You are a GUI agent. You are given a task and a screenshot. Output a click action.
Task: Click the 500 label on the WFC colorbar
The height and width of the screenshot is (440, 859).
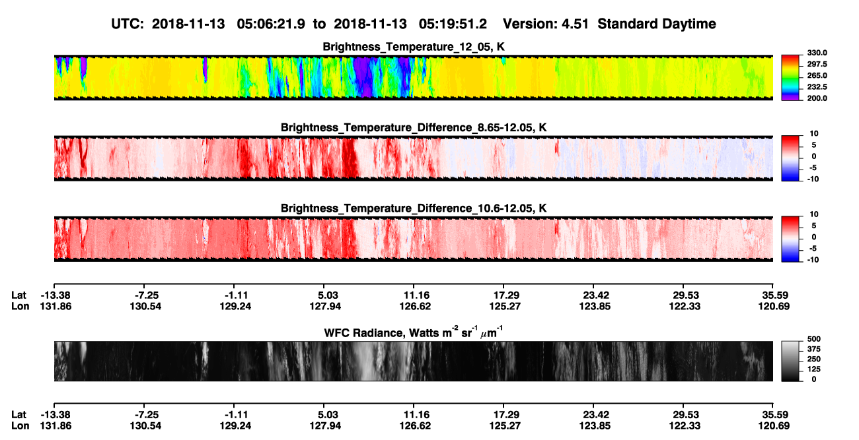tap(814, 340)
